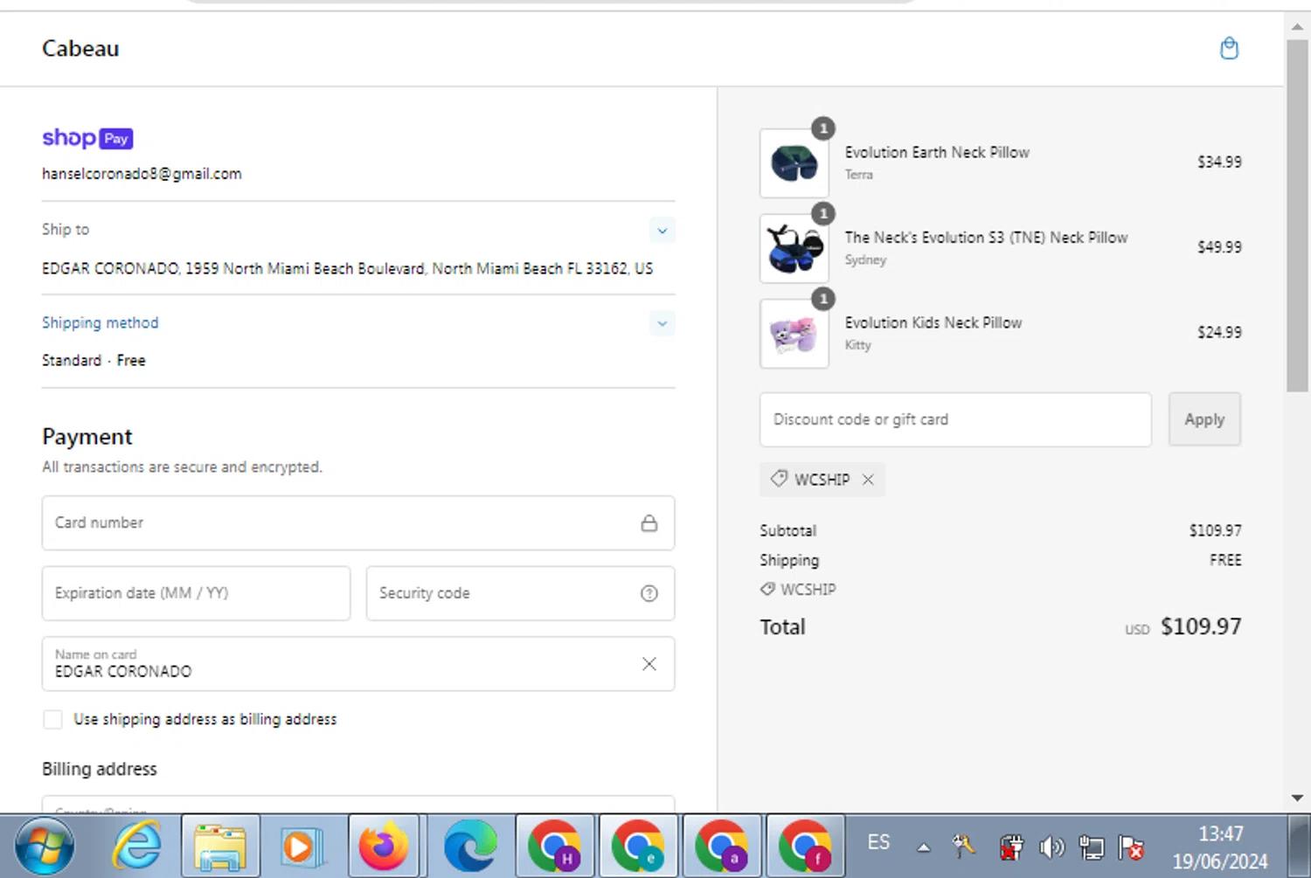Click the page scrollbar up arrow

1297,26
